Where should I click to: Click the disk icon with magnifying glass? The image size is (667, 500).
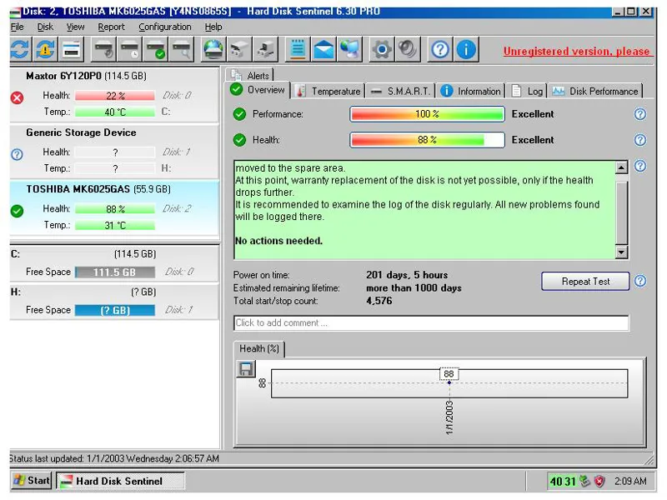click(182, 50)
